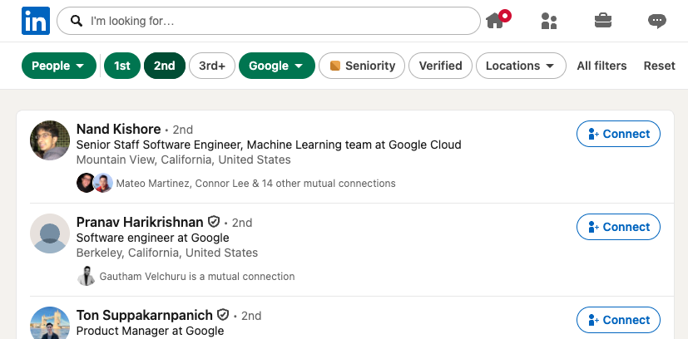The height and width of the screenshot is (339, 688).
Task: Click the magnifying glass search icon
Action: [77, 21]
